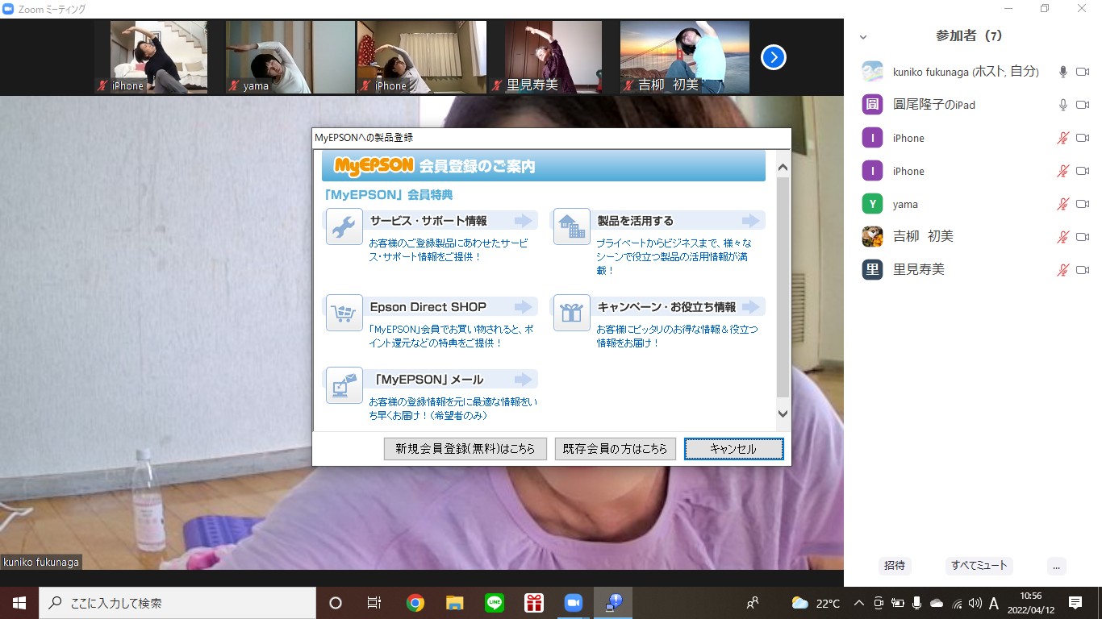Click arrow next to キャンペーン・お役立ち情報
Image resolution: width=1102 pixels, height=619 pixels.
click(x=751, y=307)
